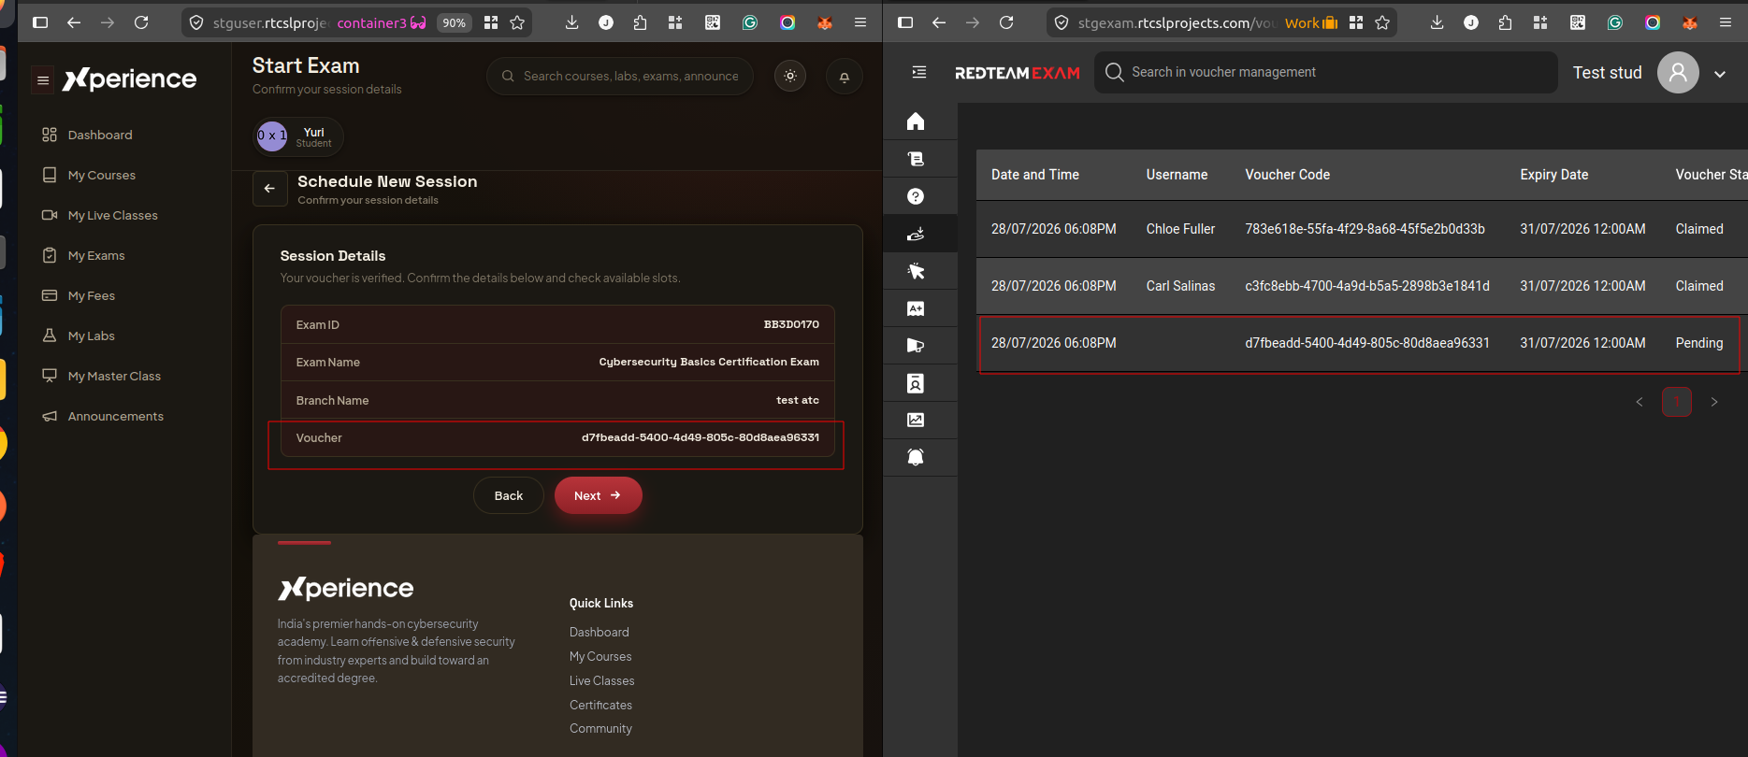Open My Labs in the Xperience sidebar
This screenshot has height=757, width=1748.
coord(92,336)
